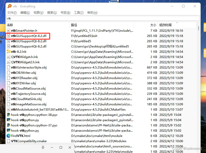Image resolution: width=206 pixels, height=153 pixels.
Task: Click the Python icon in the 2022/5/9 15:04 hook-vtkpython.py row
Action: click(9, 120)
